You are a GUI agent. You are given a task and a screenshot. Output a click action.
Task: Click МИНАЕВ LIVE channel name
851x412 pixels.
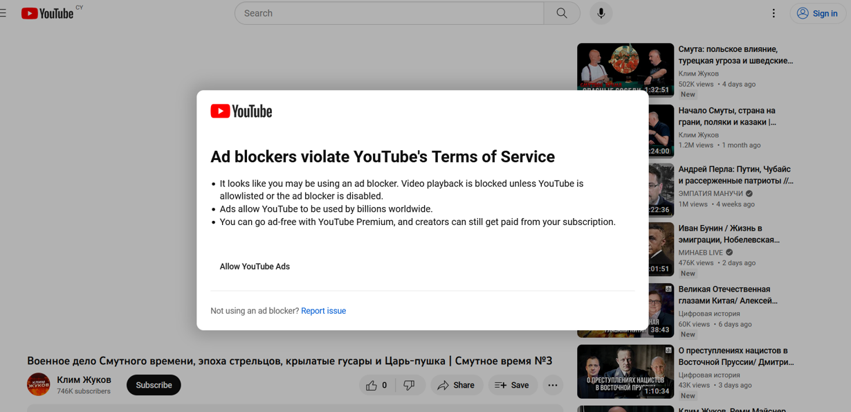point(701,253)
